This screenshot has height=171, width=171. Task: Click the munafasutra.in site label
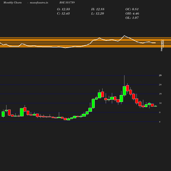pos(39,3)
